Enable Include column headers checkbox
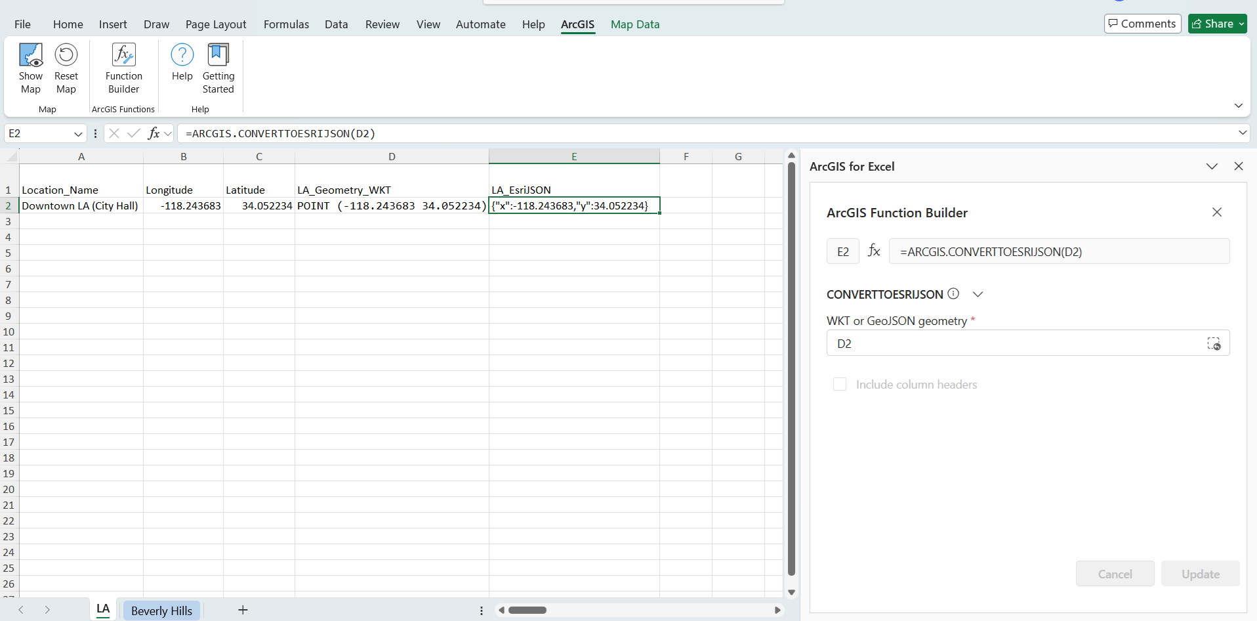1257x621 pixels. pyautogui.click(x=840, y=384)
